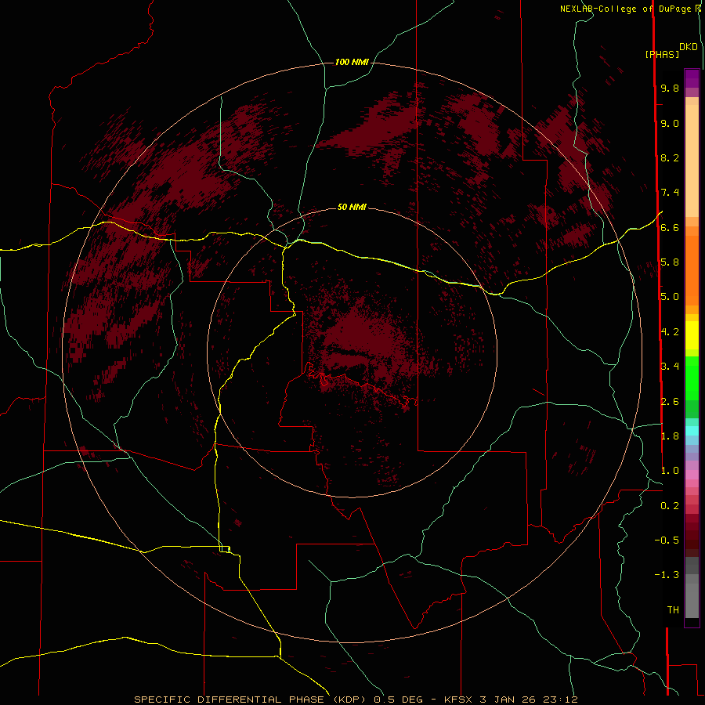Select the 5.0 value on the legend
The image size is (705, 705).
(x=670, y=297)
